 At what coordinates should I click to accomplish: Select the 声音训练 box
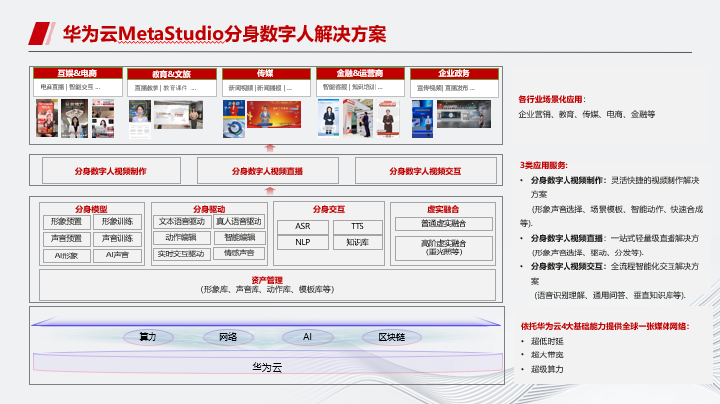(x=117, y=239)
